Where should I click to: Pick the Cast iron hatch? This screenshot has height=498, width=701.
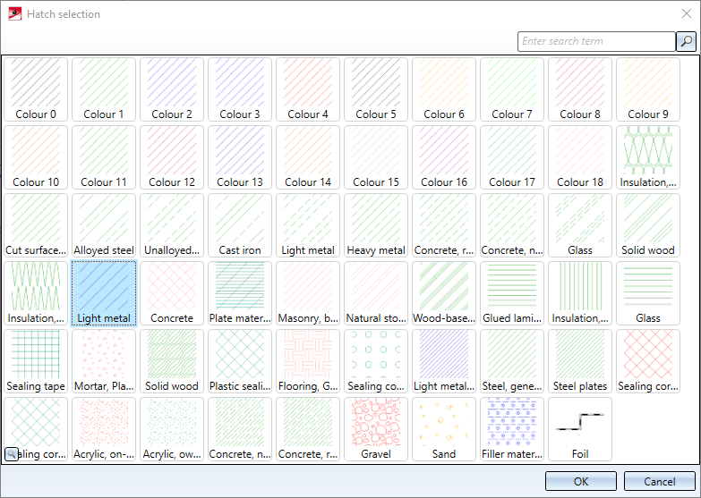tap(240, 225)
